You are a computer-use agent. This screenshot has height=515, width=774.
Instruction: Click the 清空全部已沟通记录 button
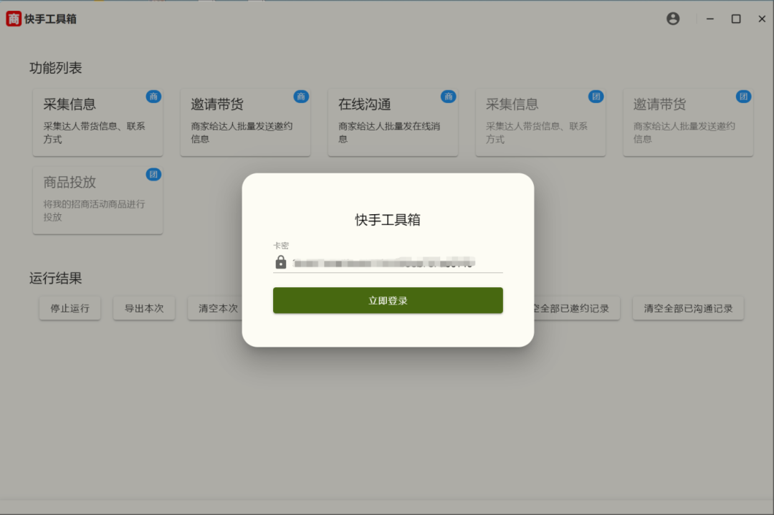tap(688, 308)
